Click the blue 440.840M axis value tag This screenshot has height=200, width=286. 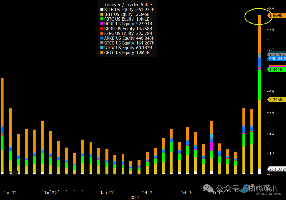point(277,59)
